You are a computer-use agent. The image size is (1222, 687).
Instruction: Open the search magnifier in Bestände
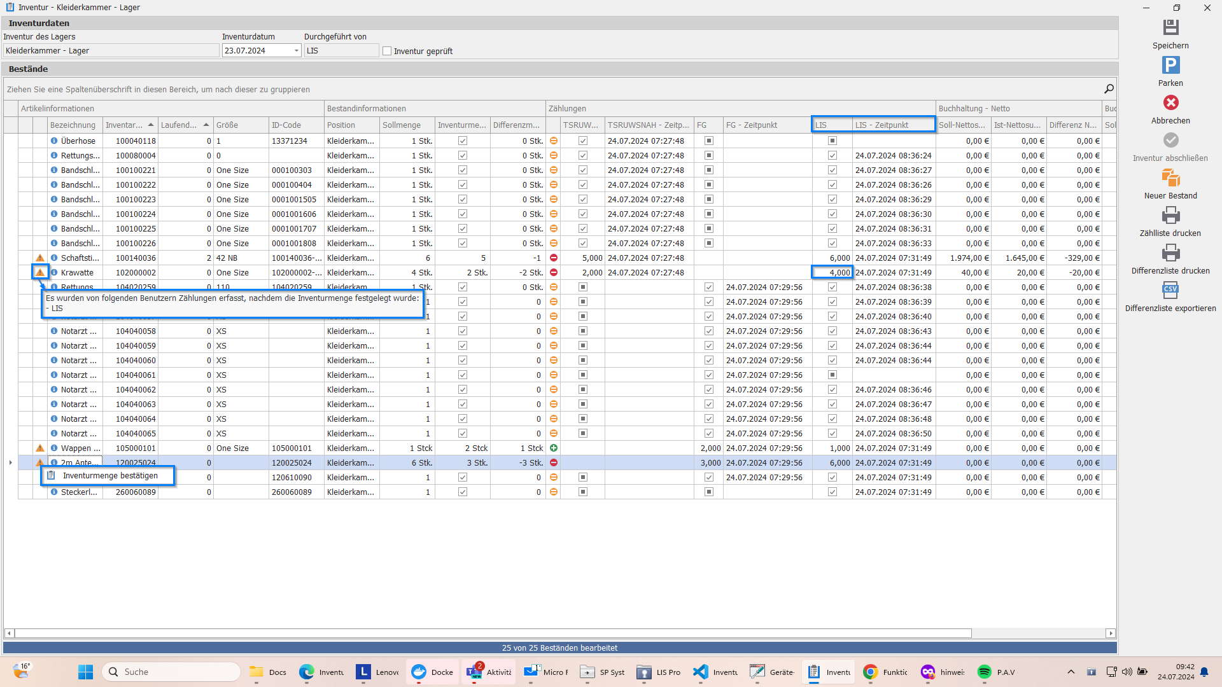pyautogui.click(x=1109, y=89)
